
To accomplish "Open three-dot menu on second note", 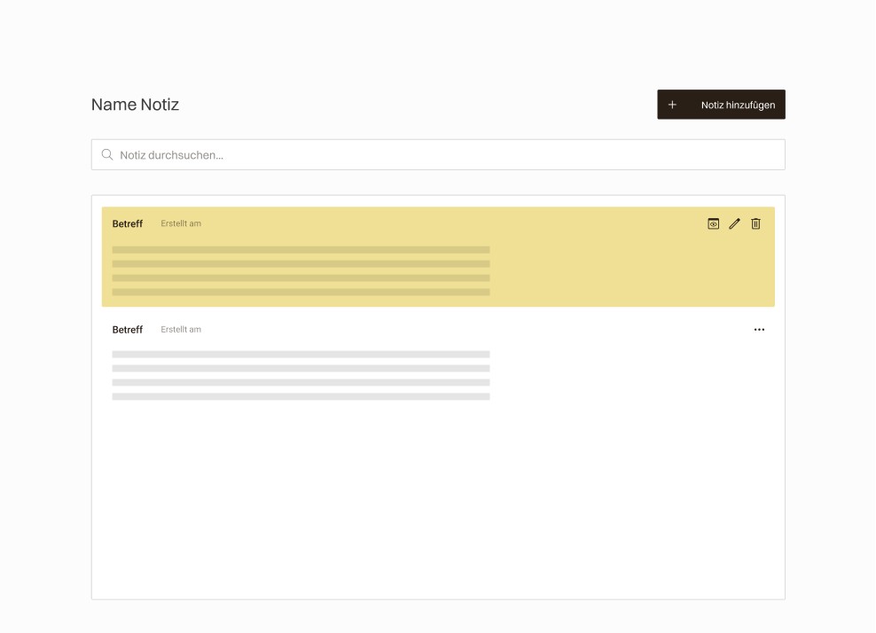I will 759,330.
